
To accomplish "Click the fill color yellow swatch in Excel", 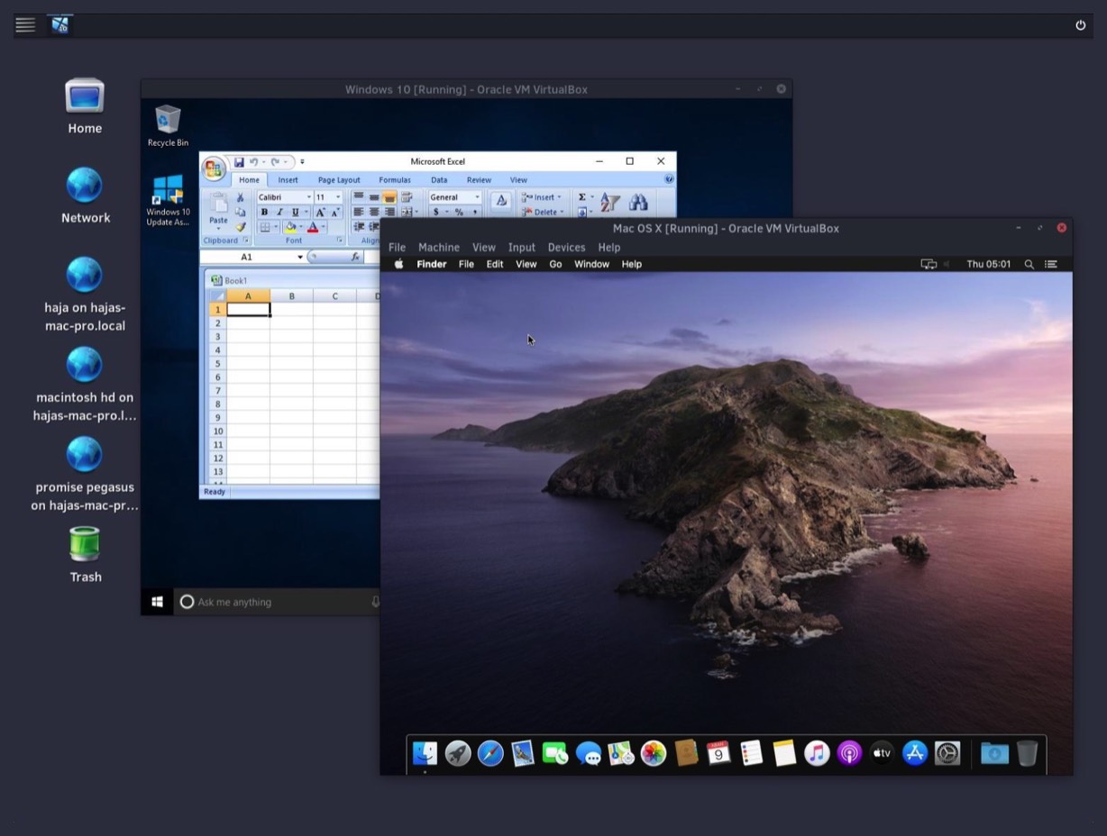I will (x=290, y=228).
